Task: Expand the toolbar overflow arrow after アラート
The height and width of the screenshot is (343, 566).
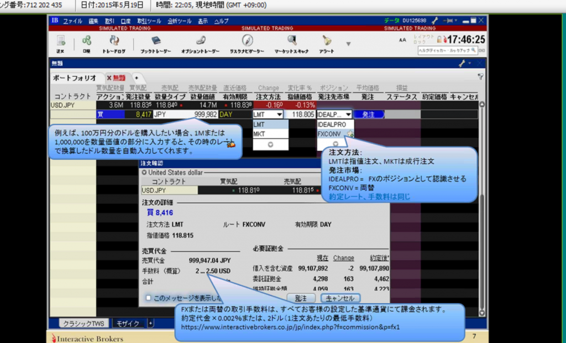Action: click(348, 44)
